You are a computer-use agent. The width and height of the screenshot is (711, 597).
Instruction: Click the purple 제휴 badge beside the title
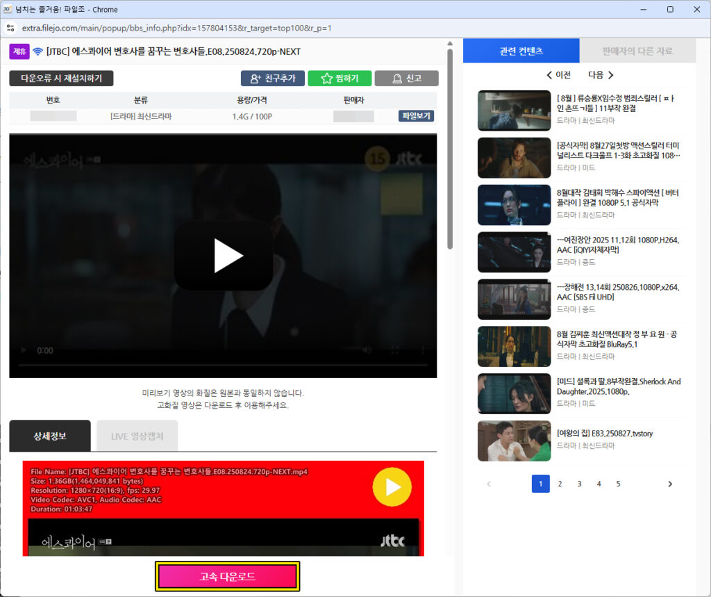coord(19,51)
